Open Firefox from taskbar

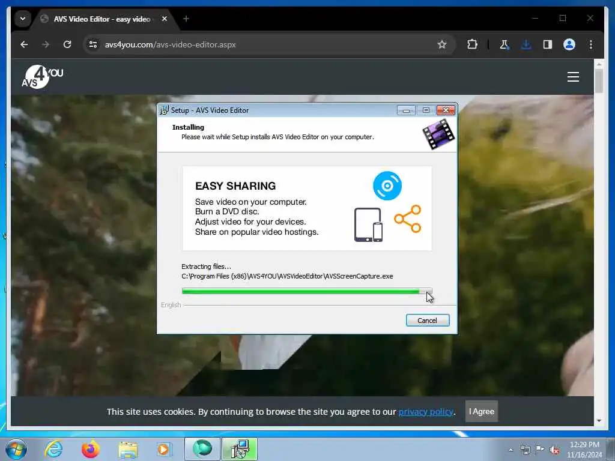pyautogui.click(x=91, y=449)
